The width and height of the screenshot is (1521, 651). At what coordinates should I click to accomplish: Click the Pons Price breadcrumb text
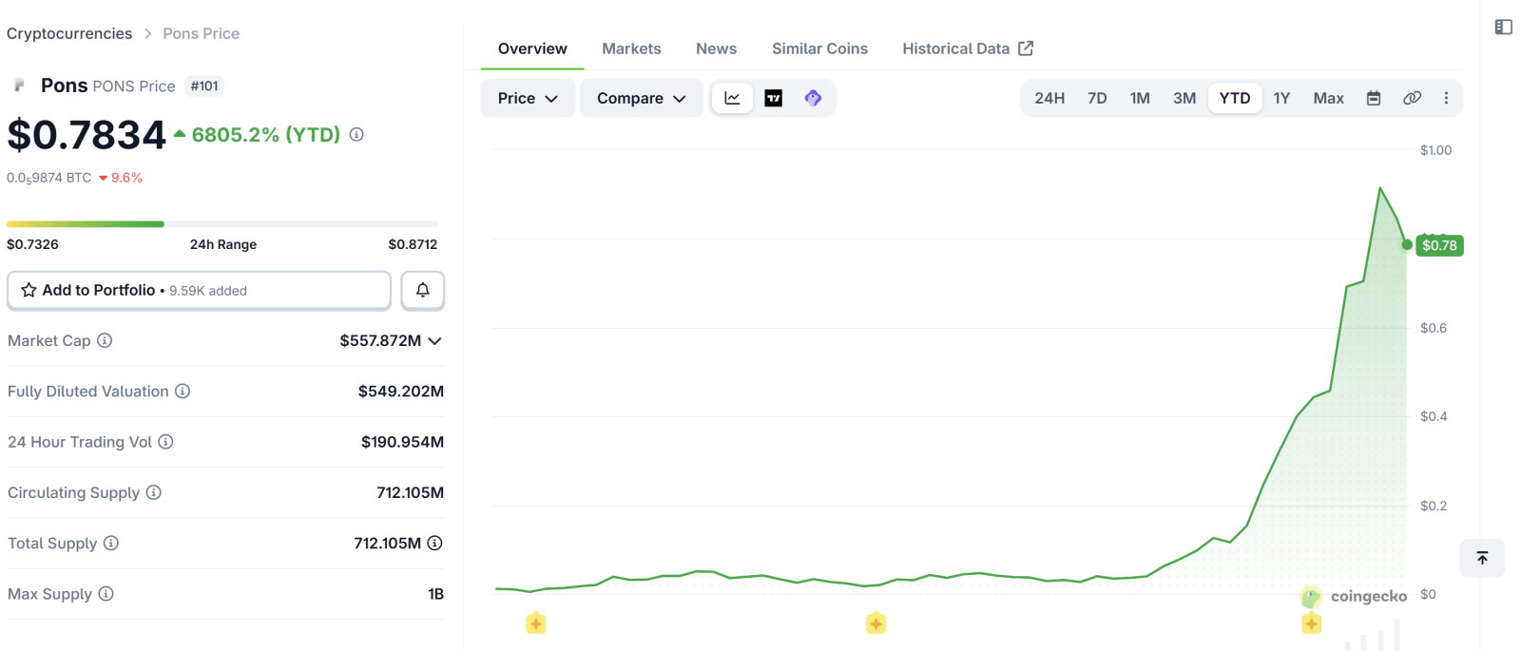(x=201, y=33)
